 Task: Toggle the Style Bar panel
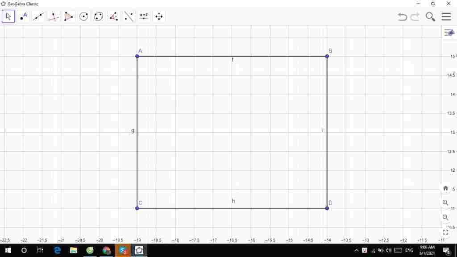tap(449, 33)
